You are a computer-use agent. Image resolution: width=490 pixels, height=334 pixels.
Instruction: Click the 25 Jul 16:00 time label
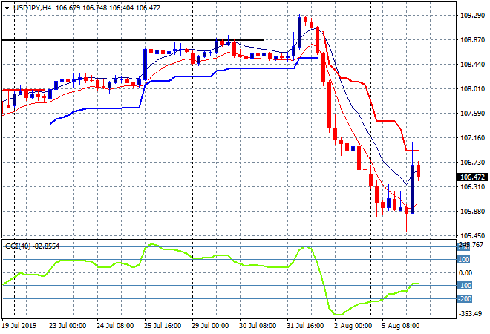(163, 326)
